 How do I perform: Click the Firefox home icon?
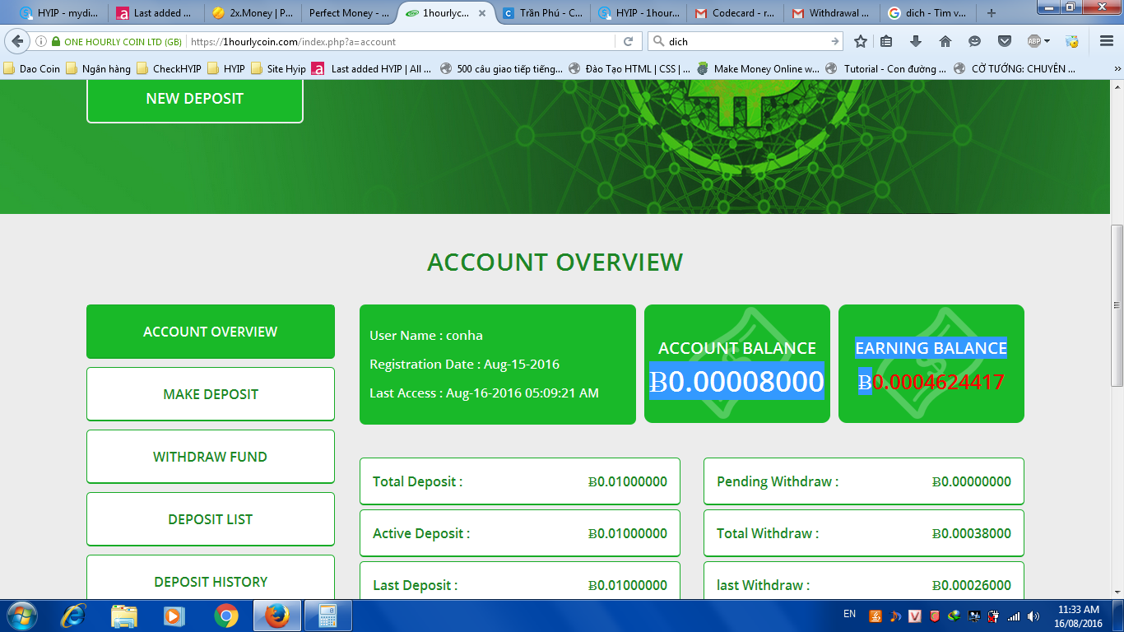[945, 41]
